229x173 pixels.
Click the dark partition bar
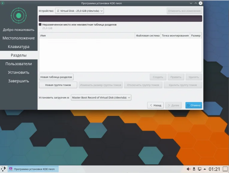pyautogui.click(x=120, y=19)
